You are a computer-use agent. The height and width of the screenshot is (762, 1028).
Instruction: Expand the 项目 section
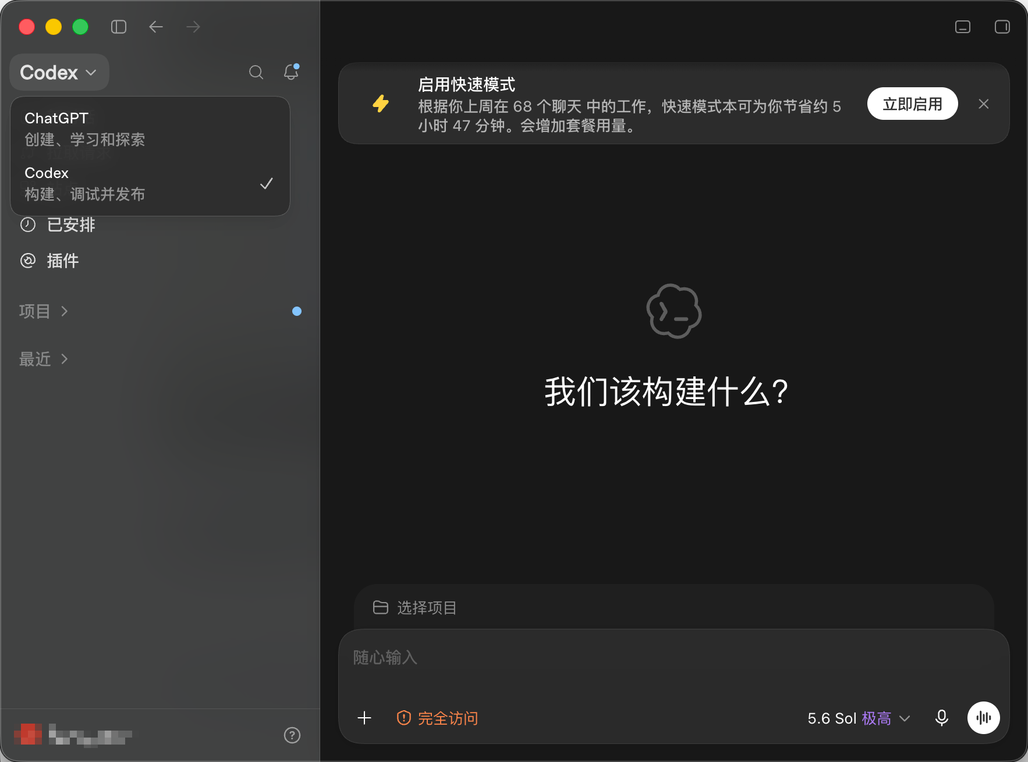pos(44,311)
